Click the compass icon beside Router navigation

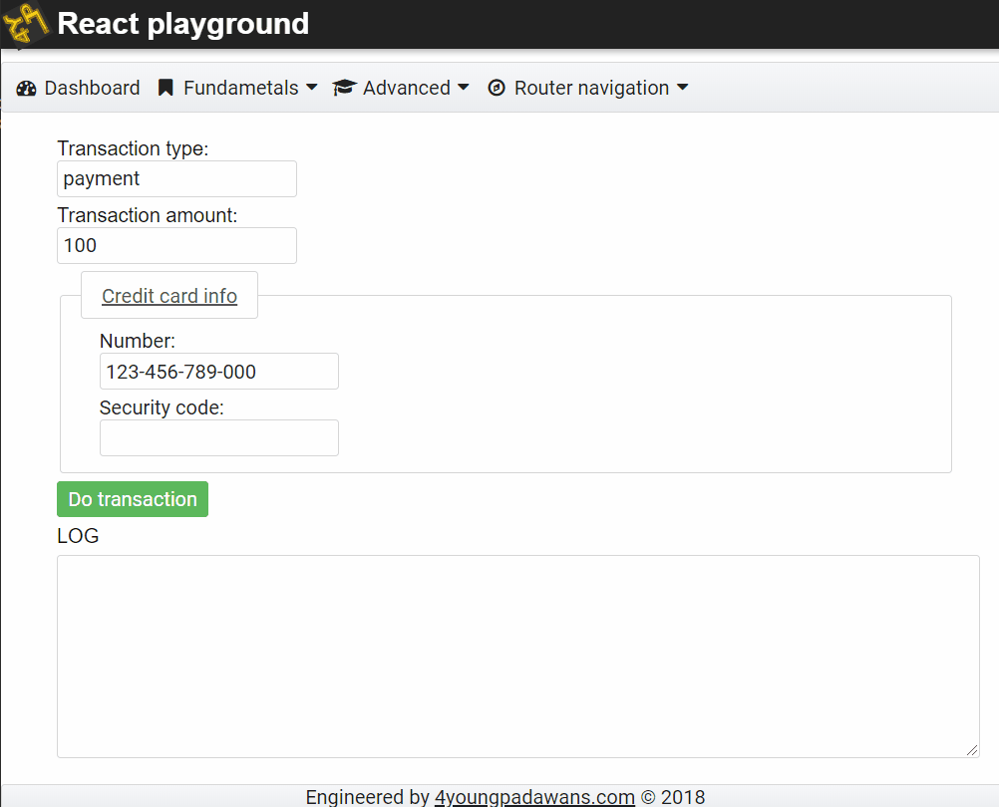497,88
